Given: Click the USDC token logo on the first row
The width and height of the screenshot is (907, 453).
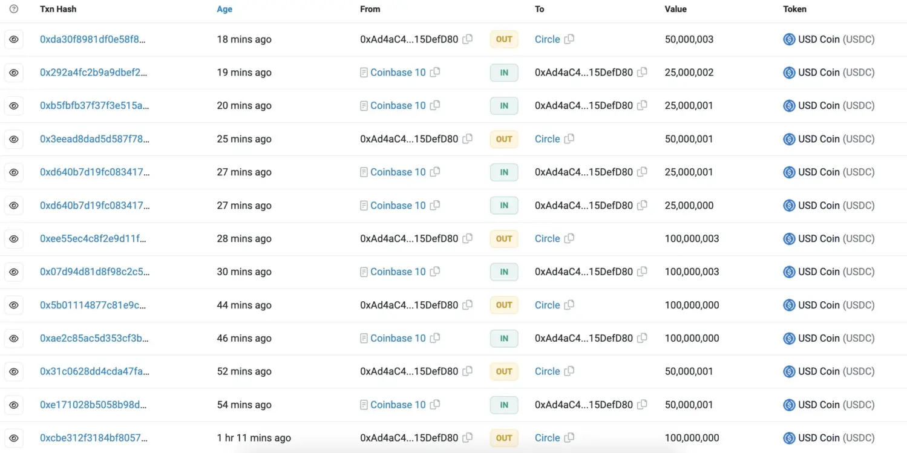Looking at the screenshot, I should [x=788, y=39].
